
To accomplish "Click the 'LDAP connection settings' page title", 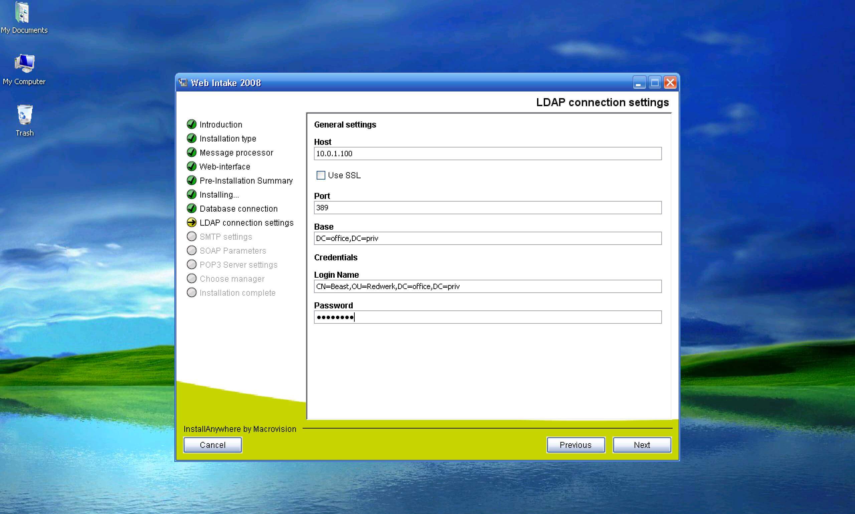I will (x=603, y=102).
